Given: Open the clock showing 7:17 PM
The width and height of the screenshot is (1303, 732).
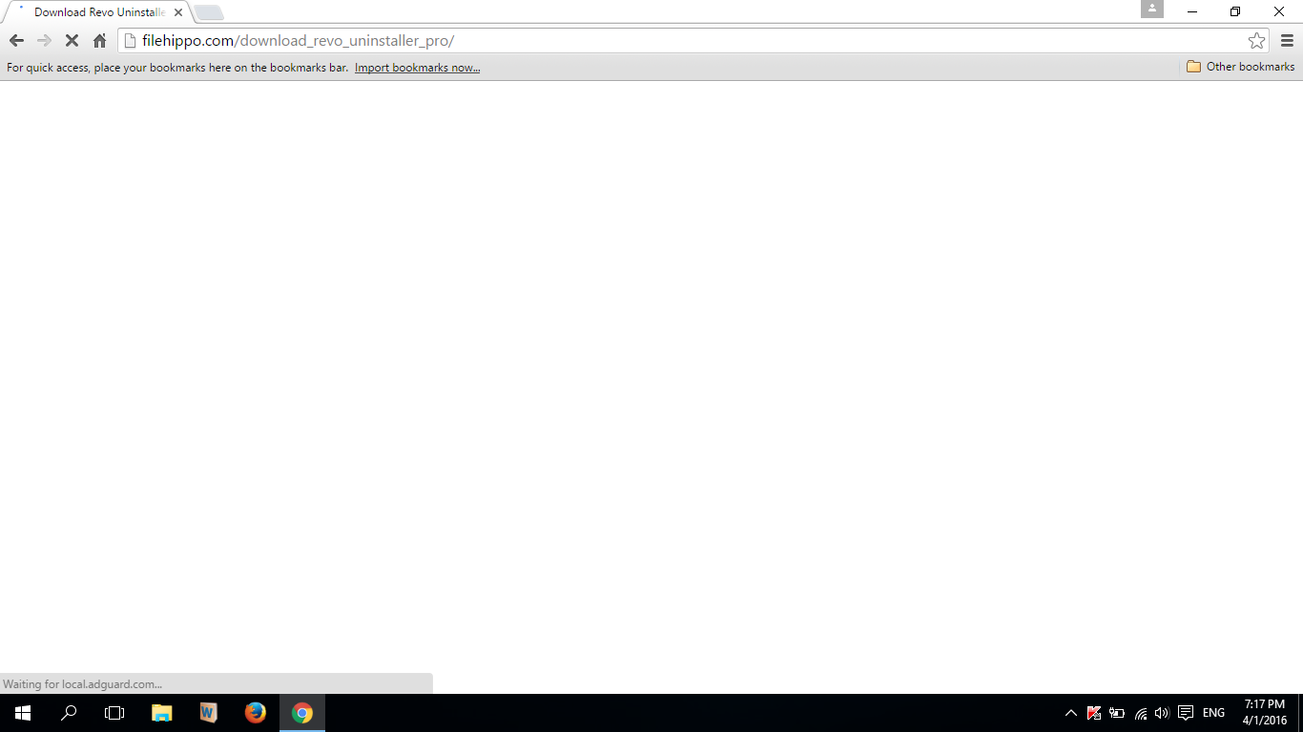Looking at the screenshot, I should pyautogui.click(x=1265, y=713).
